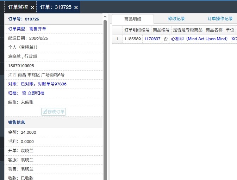This screenshot has width=237, height=180.
Task: Sort by the 订单明细编号 column header
Action: click(137, 30)
